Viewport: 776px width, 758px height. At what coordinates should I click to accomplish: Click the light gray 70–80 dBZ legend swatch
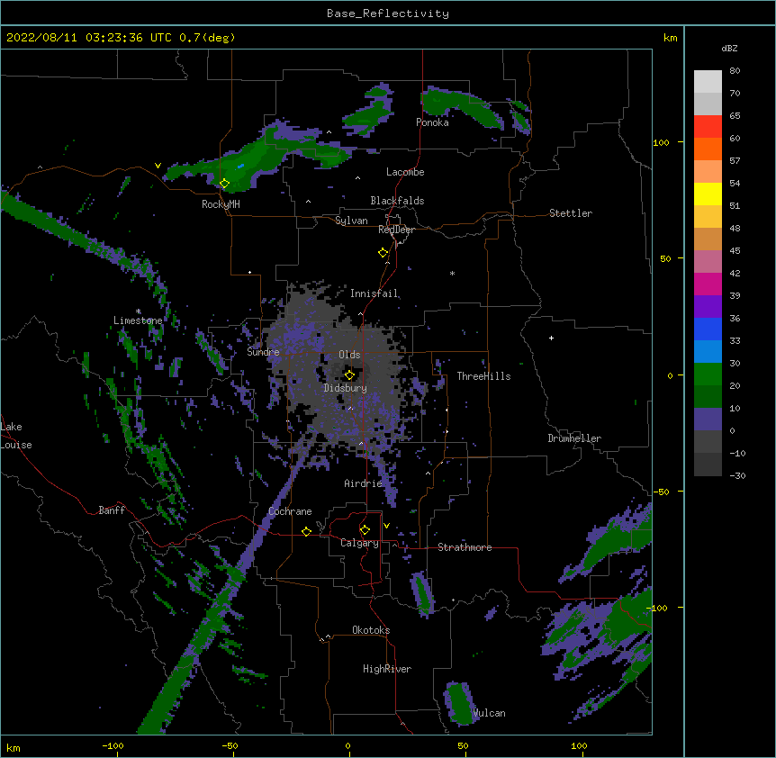pyautogui.click(x=708, y=82)
